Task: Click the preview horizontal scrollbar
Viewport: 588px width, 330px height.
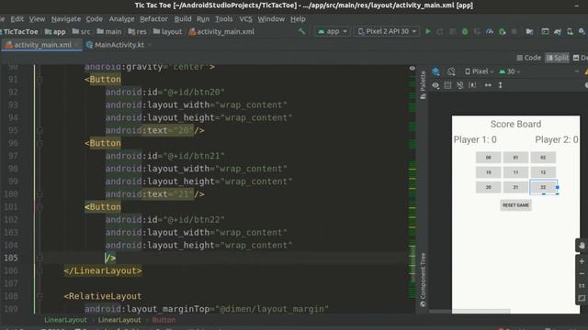Action: point(469,311)
